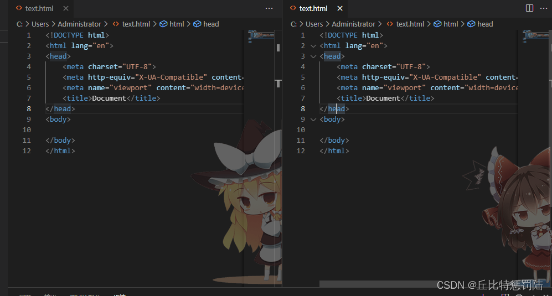This screenshot has width=552, height=296.
Task: Click the right editor minimap preview
Action: [x=534, y=36]
